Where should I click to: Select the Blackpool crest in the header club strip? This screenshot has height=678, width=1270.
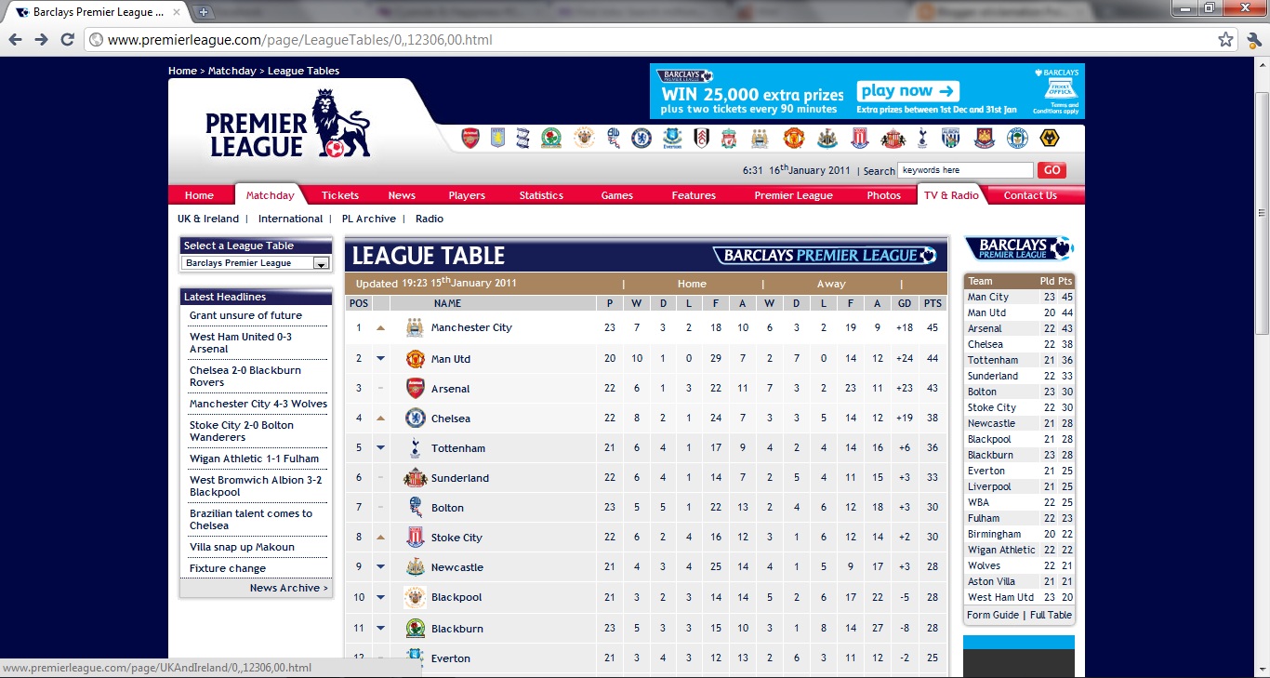tap(583, 139)
